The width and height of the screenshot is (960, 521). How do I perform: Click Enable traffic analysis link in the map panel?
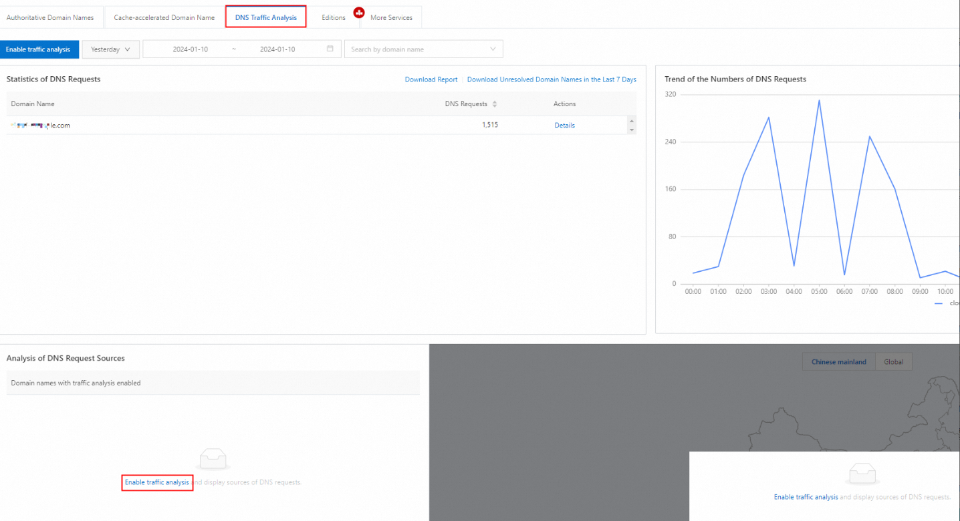806,497
